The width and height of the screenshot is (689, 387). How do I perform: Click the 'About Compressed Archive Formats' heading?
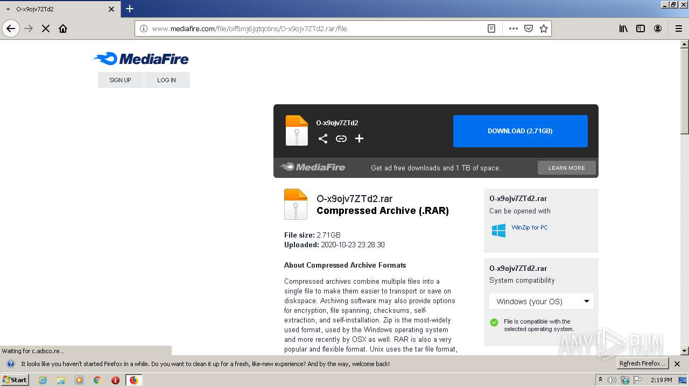[345, 265]
